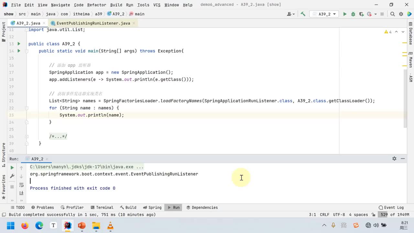Viewport: 414px width, 233px height.
Task: Click the run gutter arrow at line 13
Action: 19,44
